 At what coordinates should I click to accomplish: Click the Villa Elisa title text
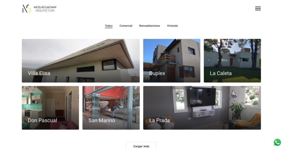tap(39, 73)
